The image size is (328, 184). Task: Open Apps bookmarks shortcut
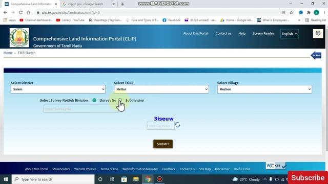[x=10, y=20]
